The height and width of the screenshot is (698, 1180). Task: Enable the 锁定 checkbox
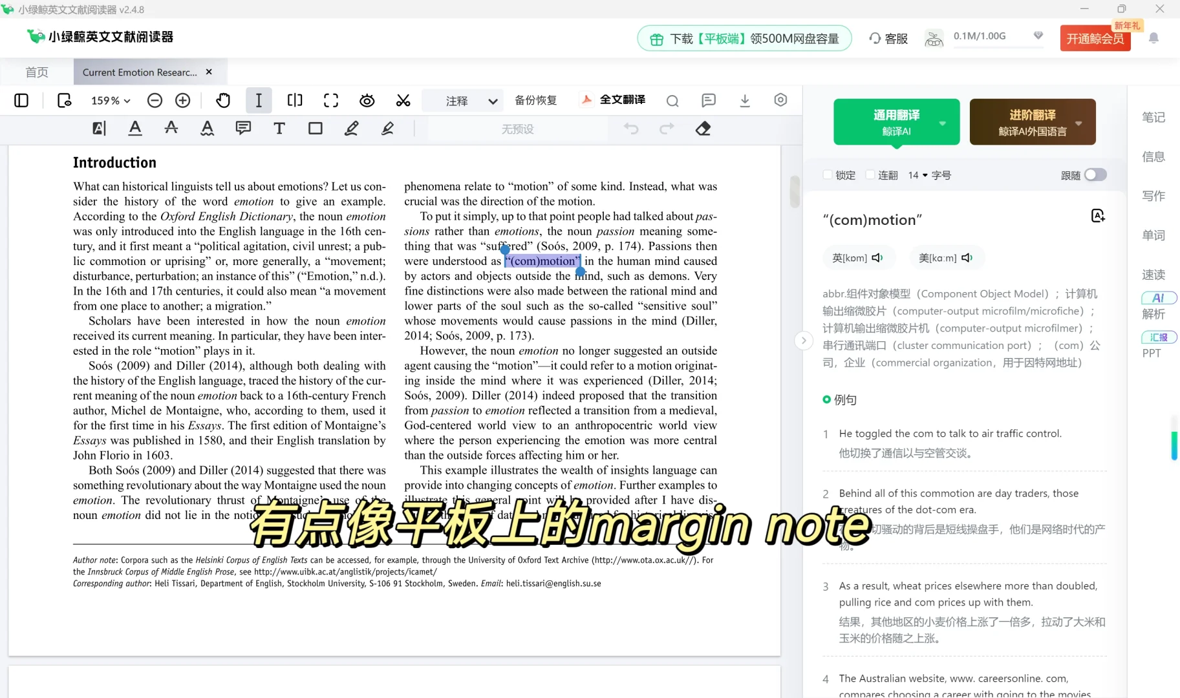827,174
